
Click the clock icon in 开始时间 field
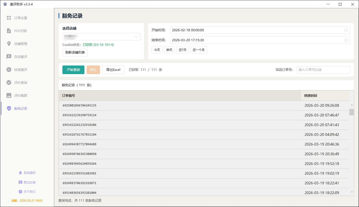point(346,30)
